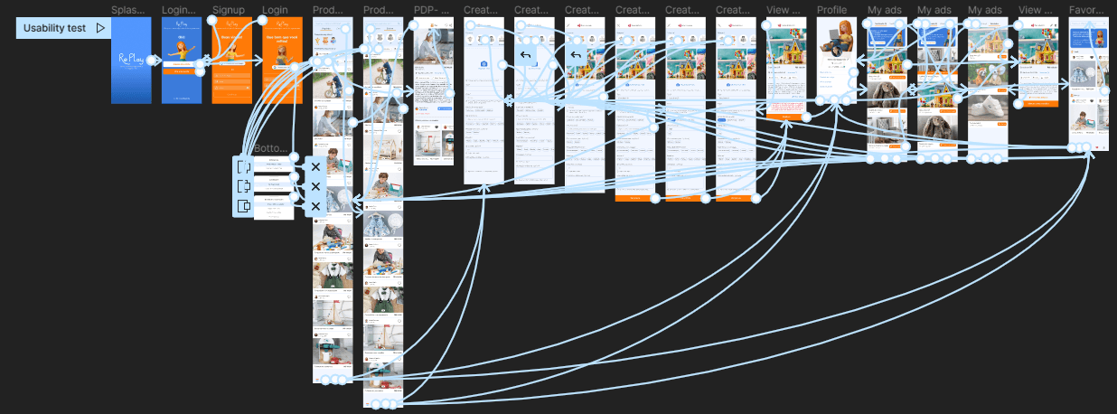This screenshot has height=414, width=1117.
Task: Select the Splas... frame label
Action: (129, 10)
